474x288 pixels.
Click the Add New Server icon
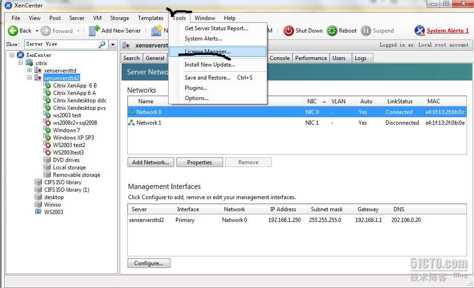[x=94, y=31]
